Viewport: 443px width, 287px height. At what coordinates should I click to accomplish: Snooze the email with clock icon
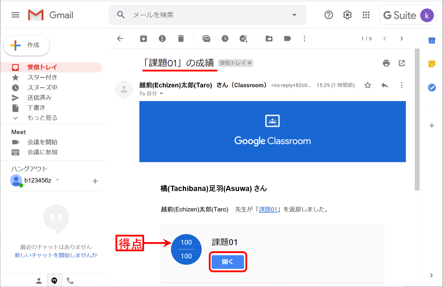coord(225,38)
